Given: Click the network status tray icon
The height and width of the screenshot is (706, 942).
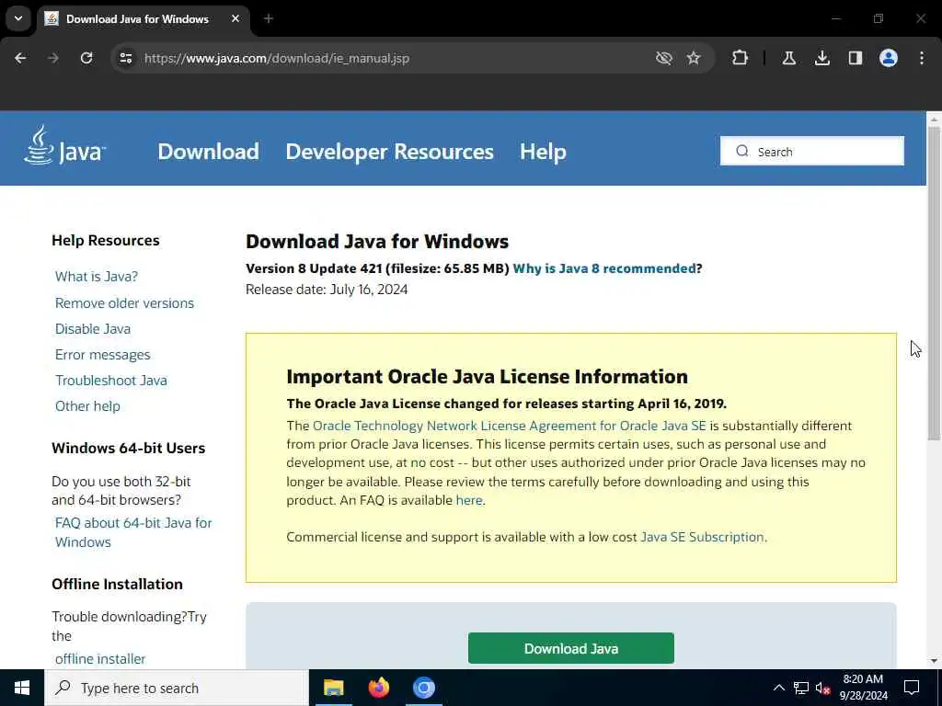Looking at the screenshot, I should [801, 688].
